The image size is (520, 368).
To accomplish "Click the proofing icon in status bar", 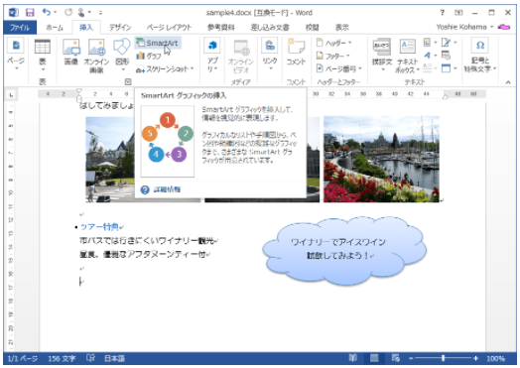I will click(x=90, y=358).
